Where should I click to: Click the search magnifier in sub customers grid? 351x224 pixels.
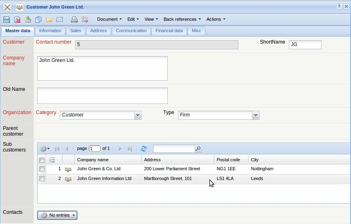tap(198, 149)
